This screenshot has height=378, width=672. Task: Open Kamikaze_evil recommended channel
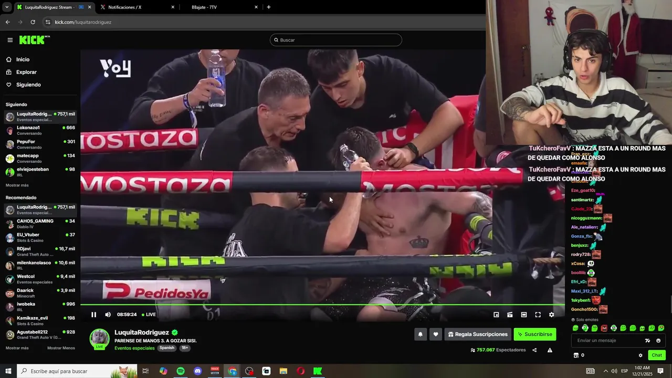40,320
